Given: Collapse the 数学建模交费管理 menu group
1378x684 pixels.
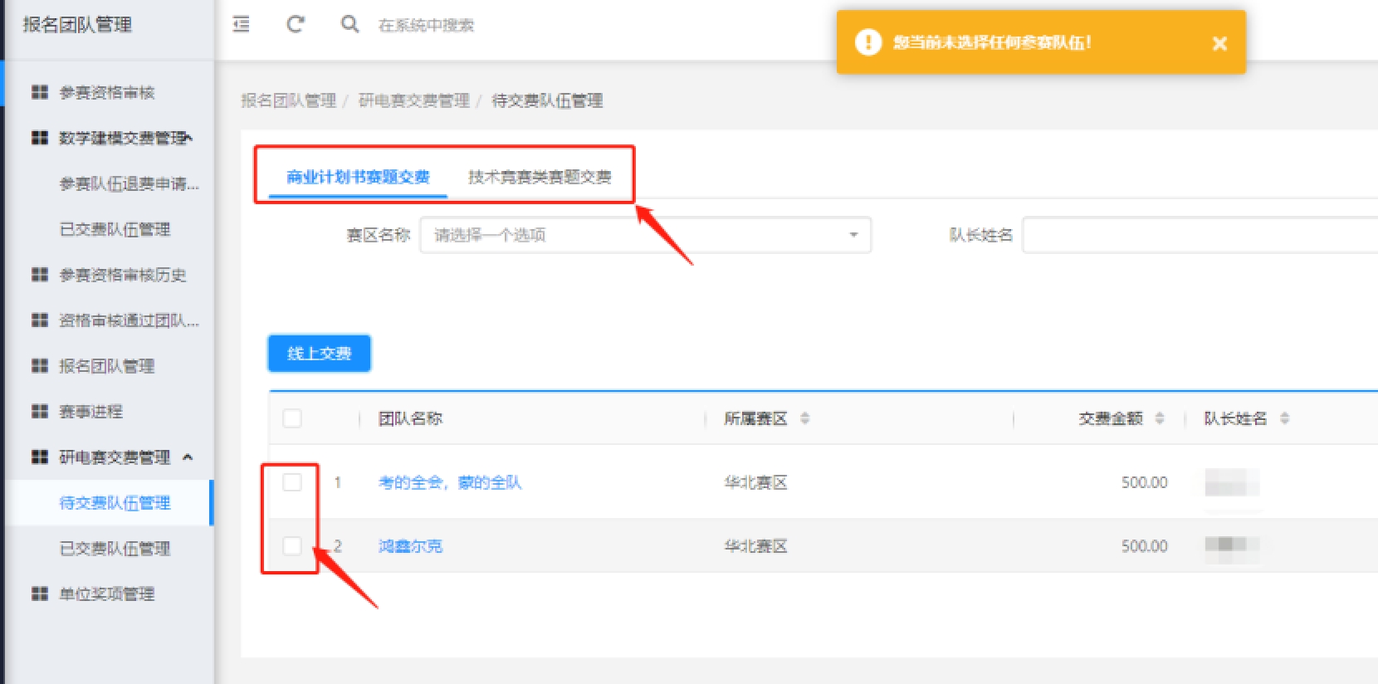Looking at the screenshot, I should coord(189,138).
